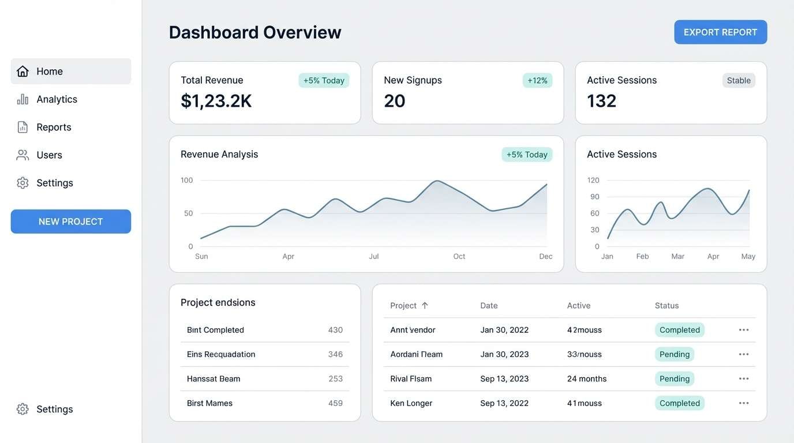The height and width of the screenshot is (443, 794).
Task: Select the Users people icon
Action: 22,155
